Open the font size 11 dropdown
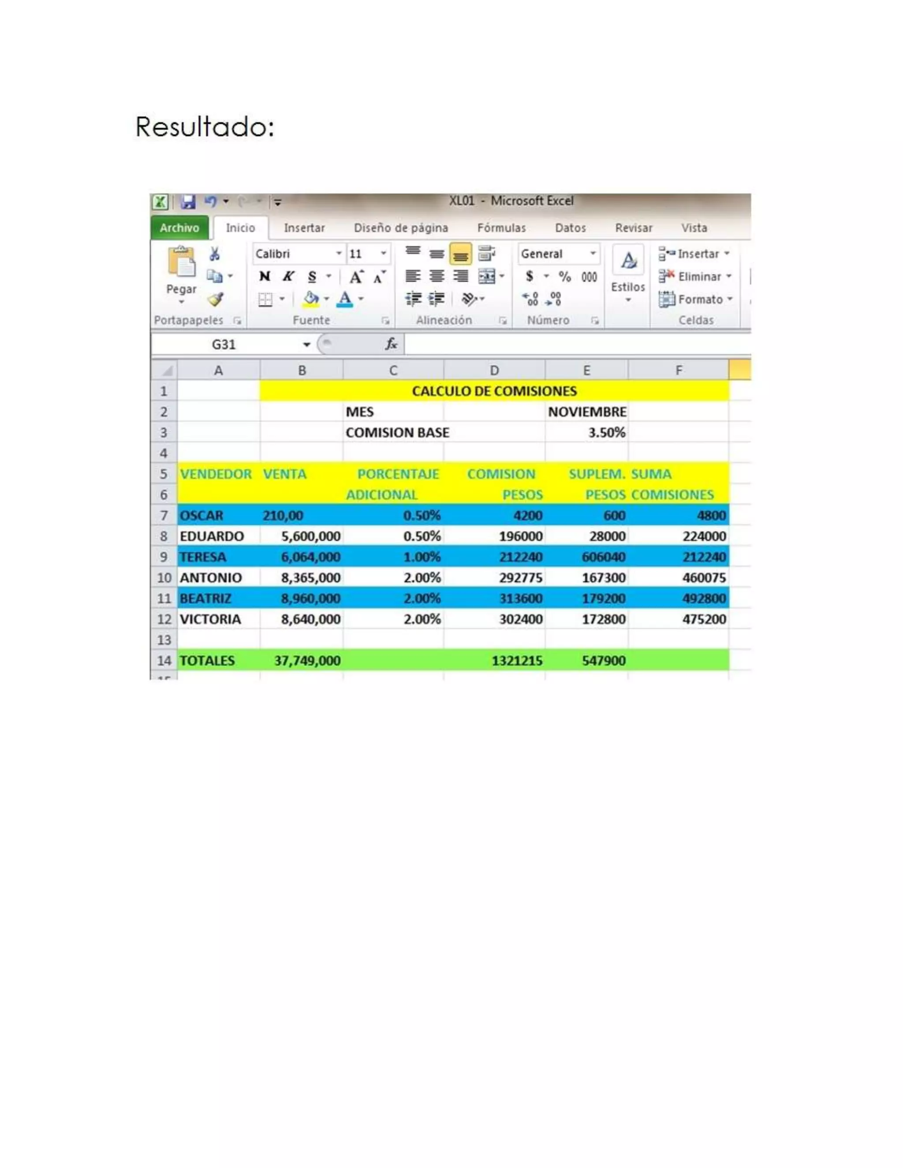Viewport: 903px width, 1168px height. pyautogui.click(x=384, y=253)
